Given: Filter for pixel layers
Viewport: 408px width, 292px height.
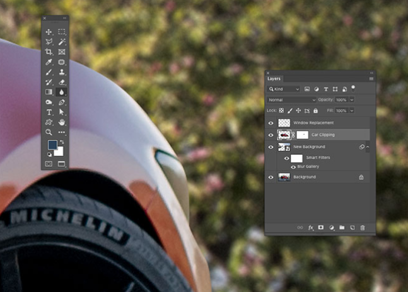Looking at the screenshot, I should click(x=307, y=89).
